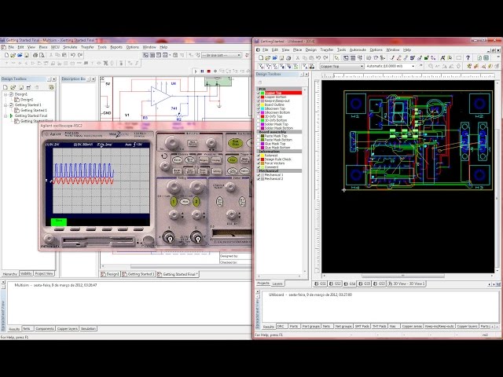This screenshot has width=503, height=377.
Task: Click New file icon in Ultiboard toolbar
Action: (x=261, y=57)
